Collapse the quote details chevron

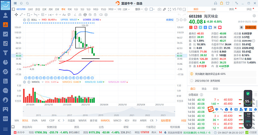(x=222, y=69)
